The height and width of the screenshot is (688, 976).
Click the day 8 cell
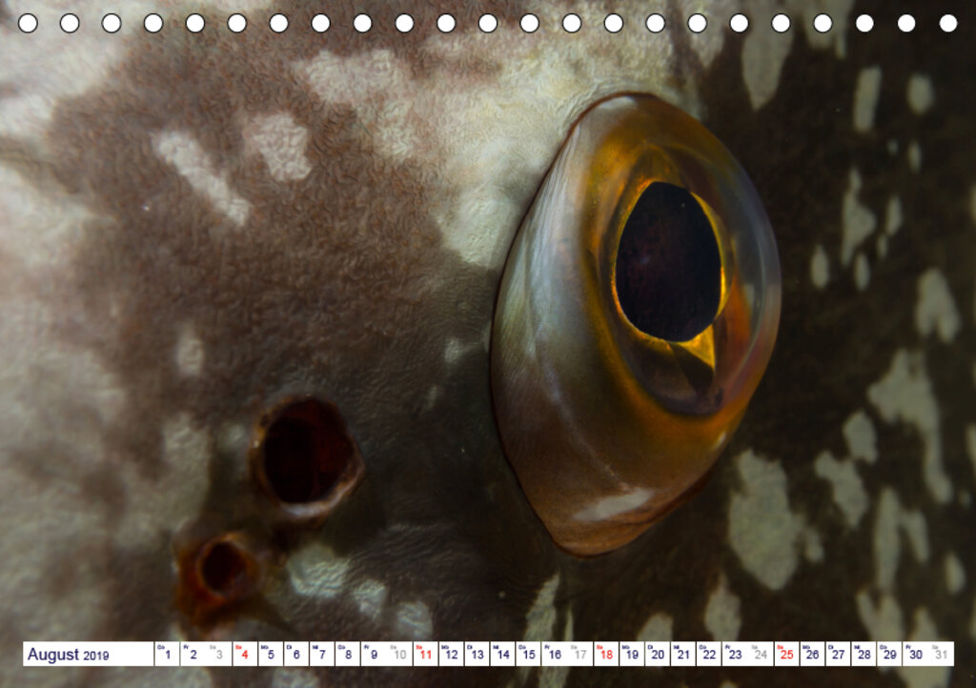348,654
